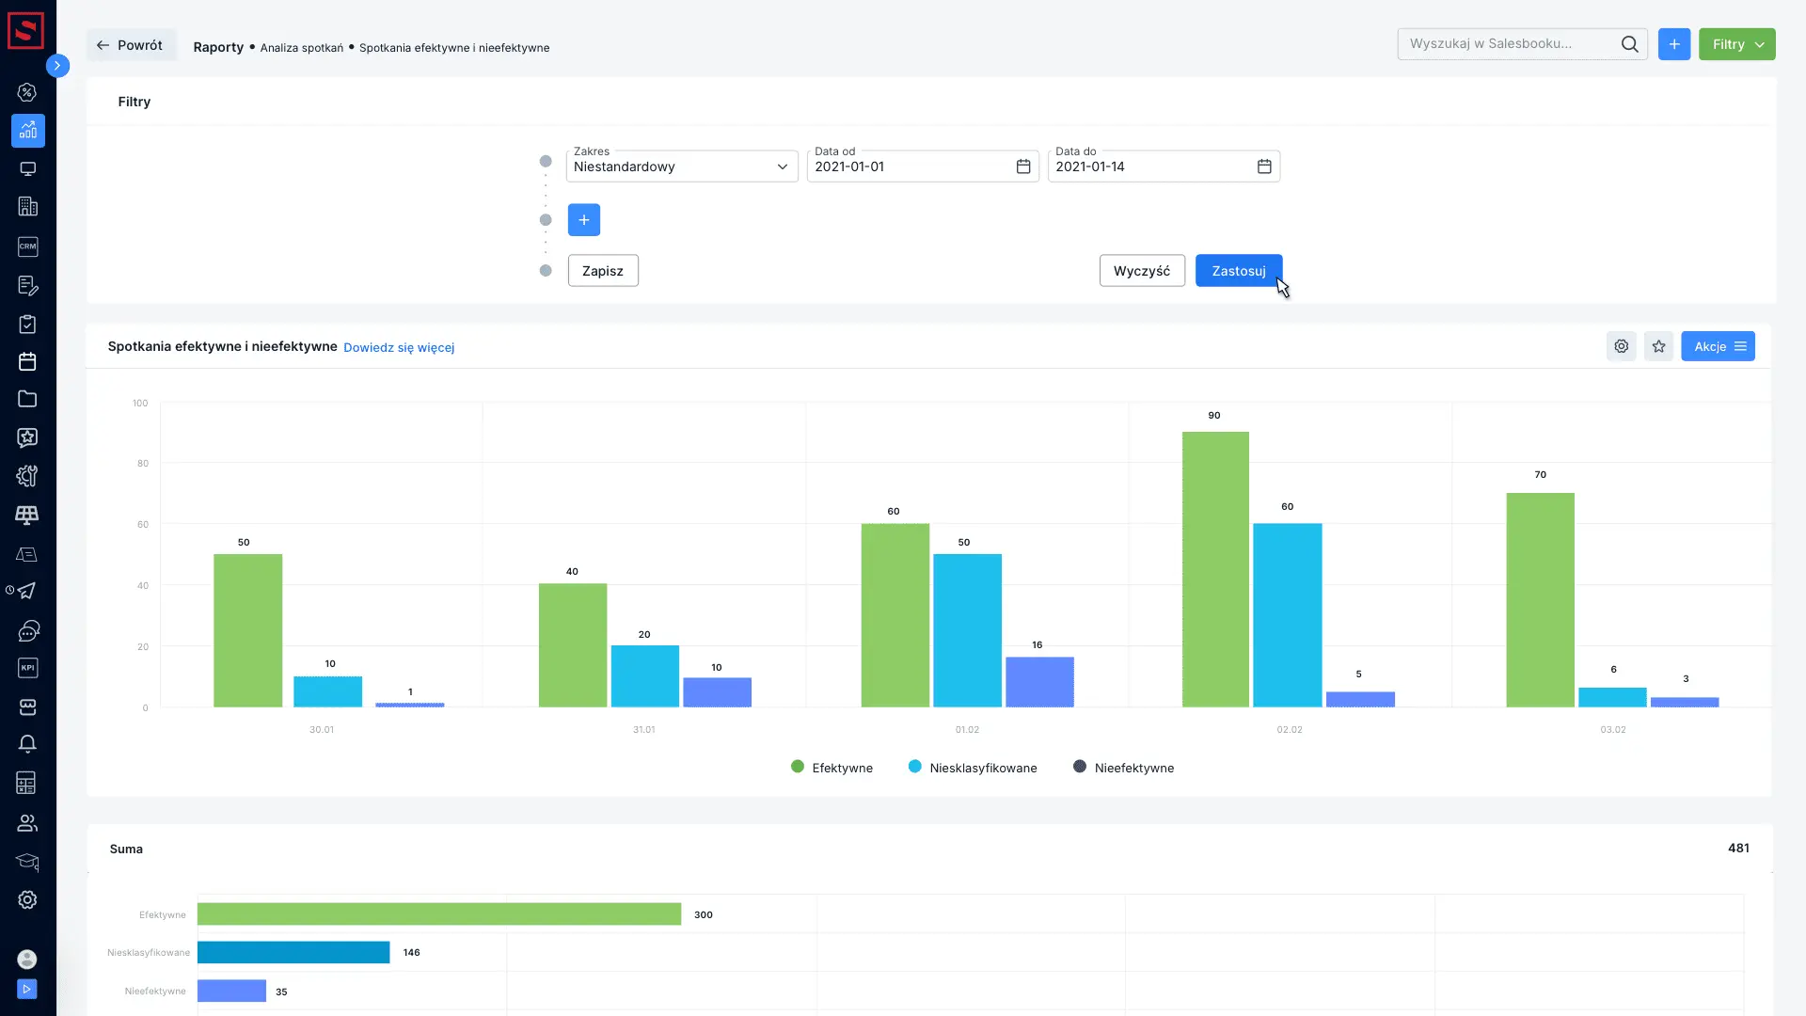Open the folder icon in sidebar
Screen dimensions: 1806x1016
[27, 399]
